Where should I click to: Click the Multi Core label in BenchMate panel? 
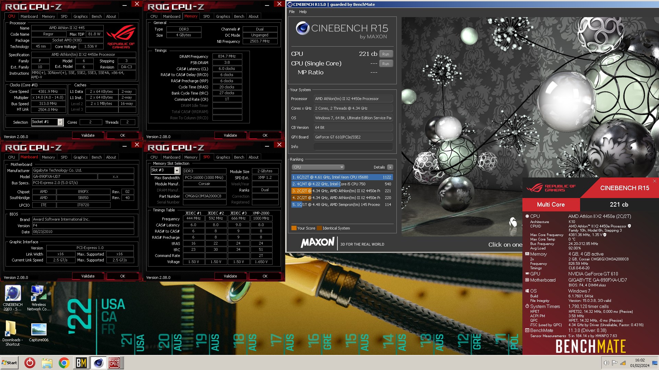coord(551,205)
